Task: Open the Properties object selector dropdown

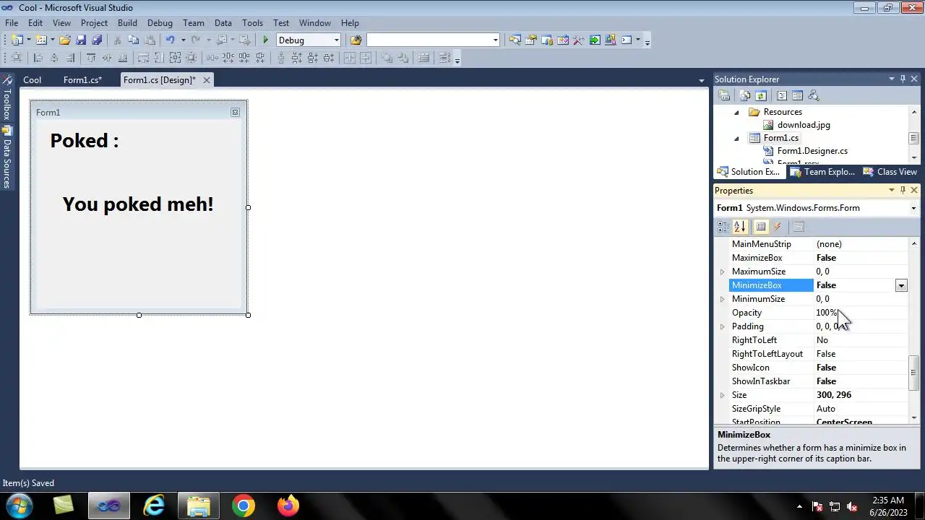Action: 914,208
